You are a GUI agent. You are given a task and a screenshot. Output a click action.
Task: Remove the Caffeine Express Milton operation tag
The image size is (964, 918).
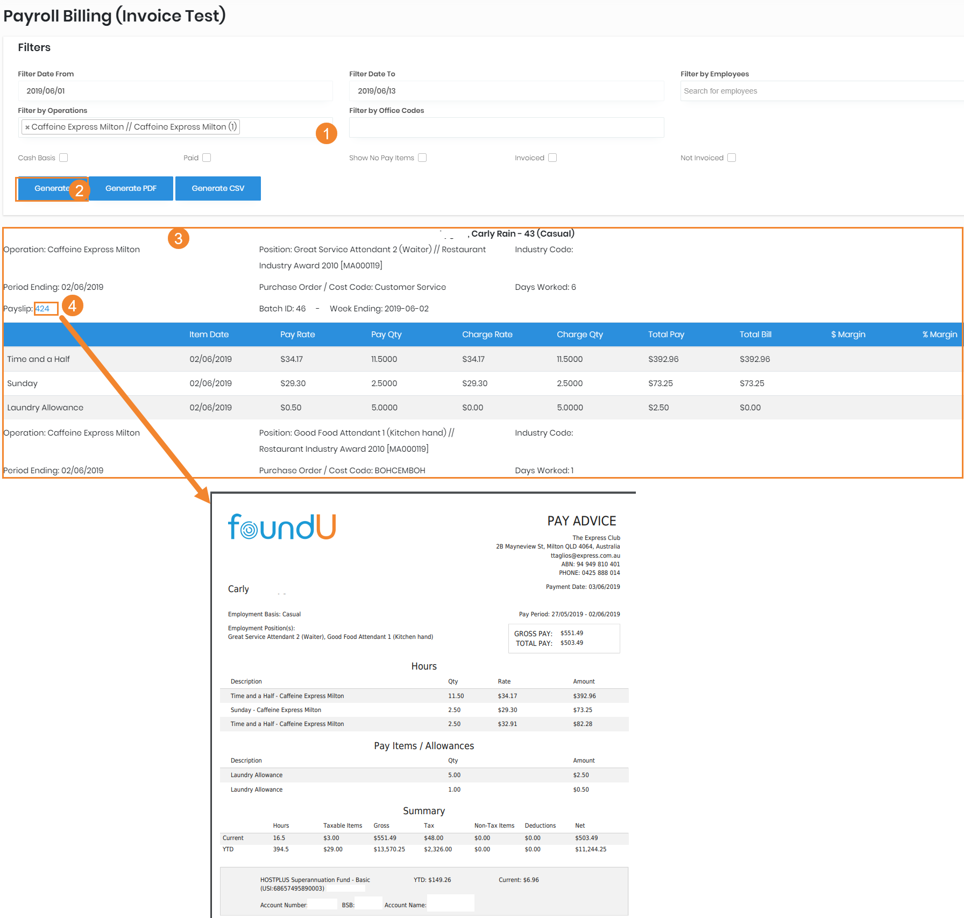pyautogui.click(x=27, y=127)
